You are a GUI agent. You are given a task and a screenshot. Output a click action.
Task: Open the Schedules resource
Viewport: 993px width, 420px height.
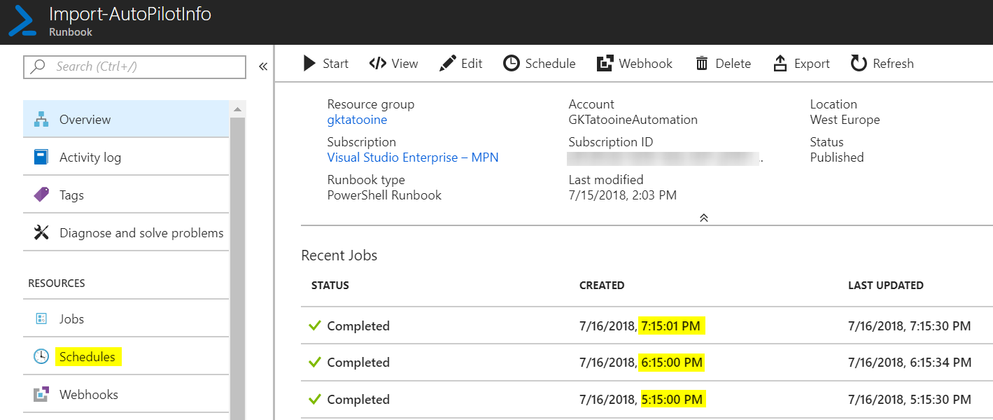(87, 356)
